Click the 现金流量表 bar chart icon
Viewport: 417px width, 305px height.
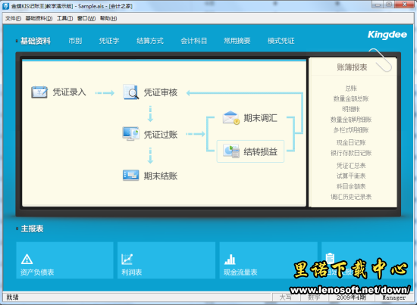click(x=230, y=259)
